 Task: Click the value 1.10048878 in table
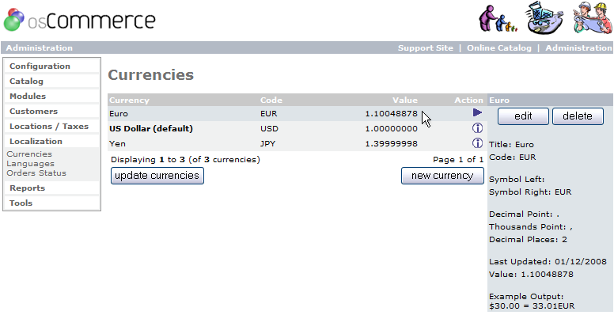tap(391, 113)
